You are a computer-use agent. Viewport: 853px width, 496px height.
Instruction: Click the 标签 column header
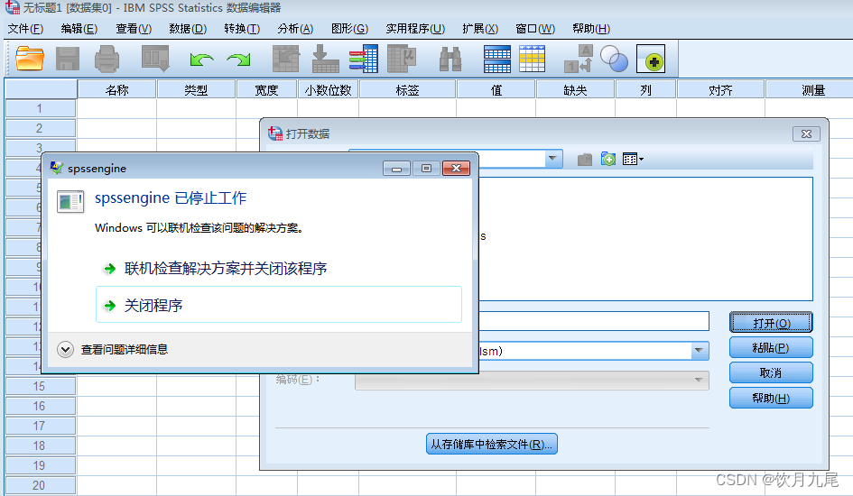(x=407, y=89)
